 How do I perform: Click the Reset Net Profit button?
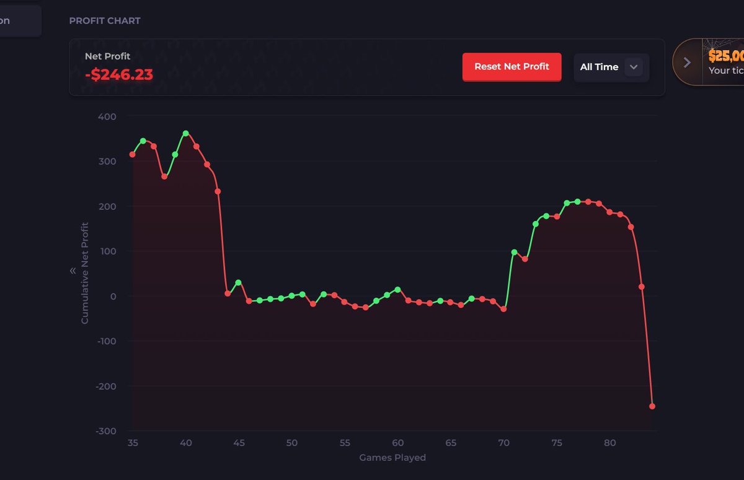(x=511, y=67)
